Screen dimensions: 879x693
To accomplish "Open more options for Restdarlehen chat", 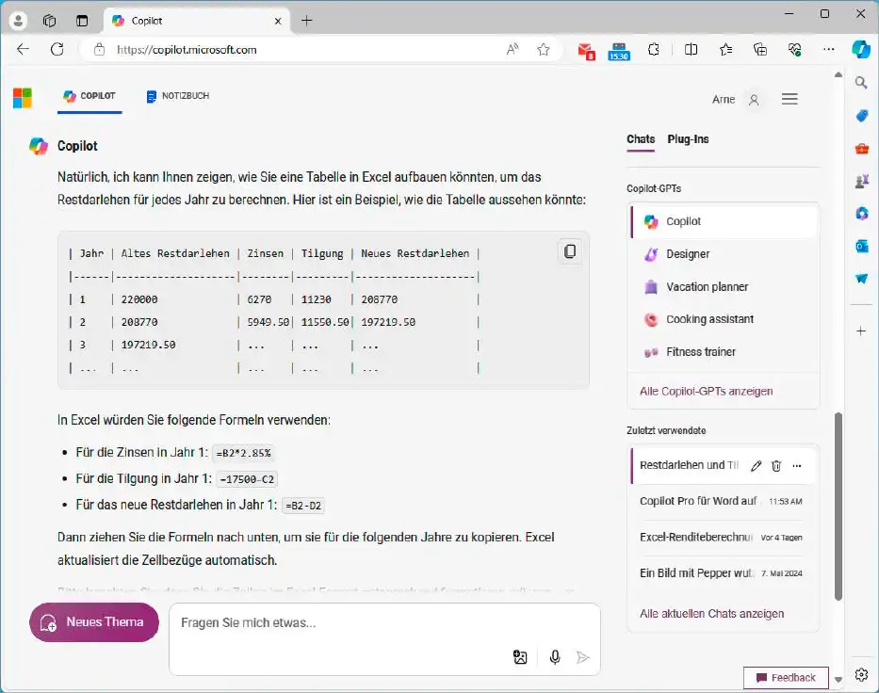I will pyautogui.click(x=797, y=465).
